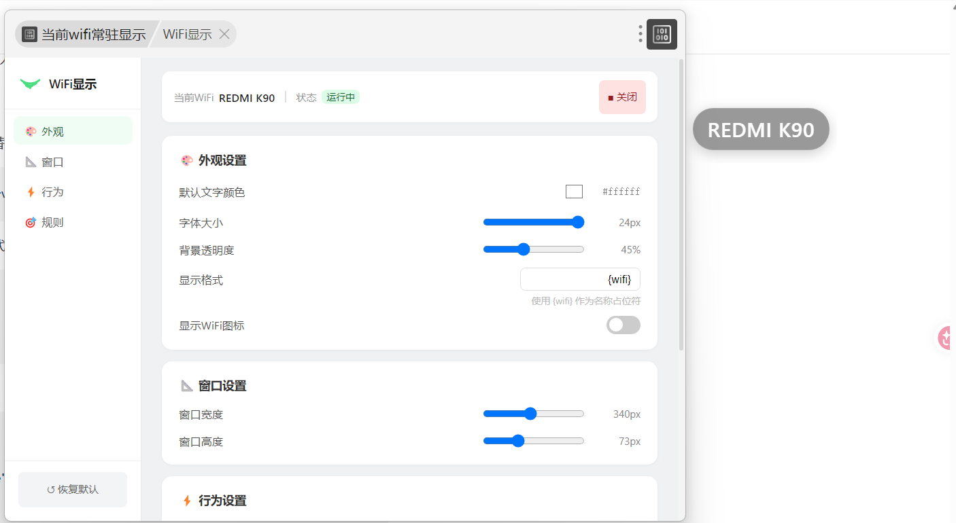Open the 窗口 section in sidebar
This screenshot has height=523, width=956.
point(73,162)
